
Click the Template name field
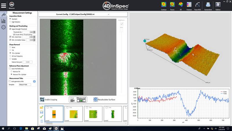(x=25, y=84)
